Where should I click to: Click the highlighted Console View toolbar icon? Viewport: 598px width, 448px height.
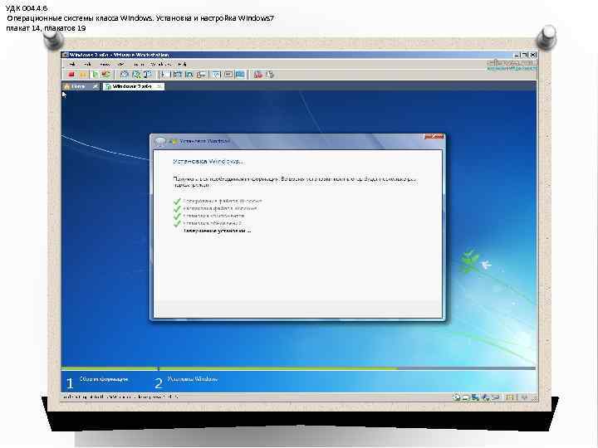[x=240, y=75]
